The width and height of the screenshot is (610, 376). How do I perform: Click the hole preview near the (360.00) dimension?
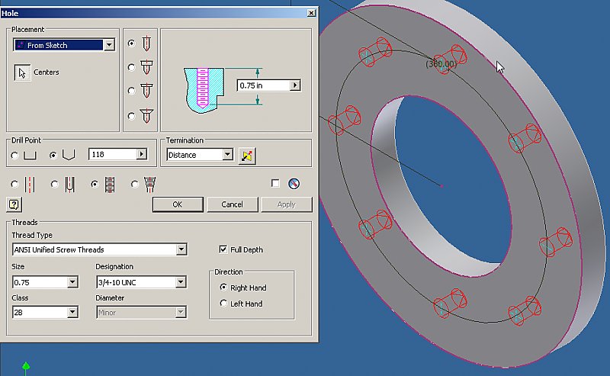tap(450, 59)
